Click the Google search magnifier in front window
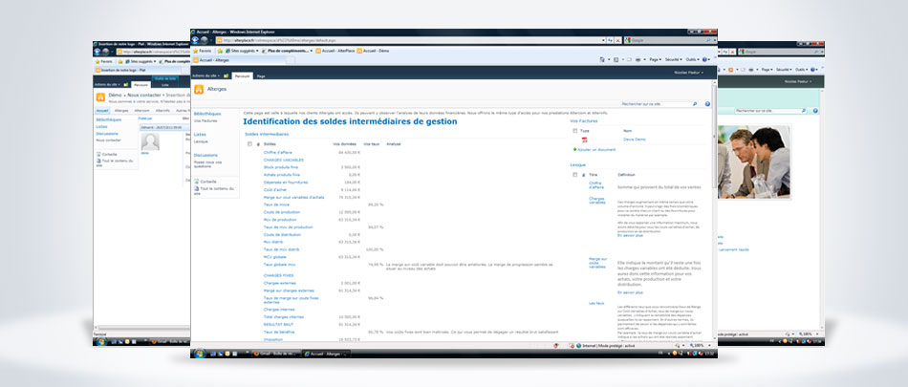Viewport: 908px width, 387px height. click(x=709, y=40)
